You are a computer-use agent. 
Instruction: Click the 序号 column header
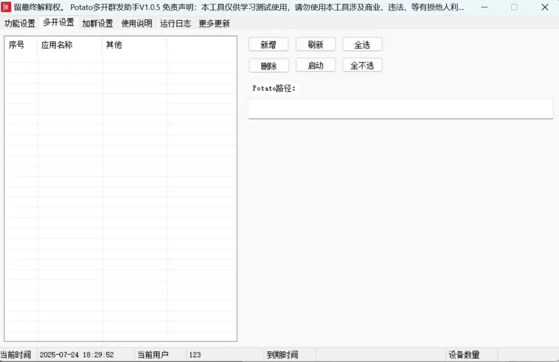click(21, 45)
